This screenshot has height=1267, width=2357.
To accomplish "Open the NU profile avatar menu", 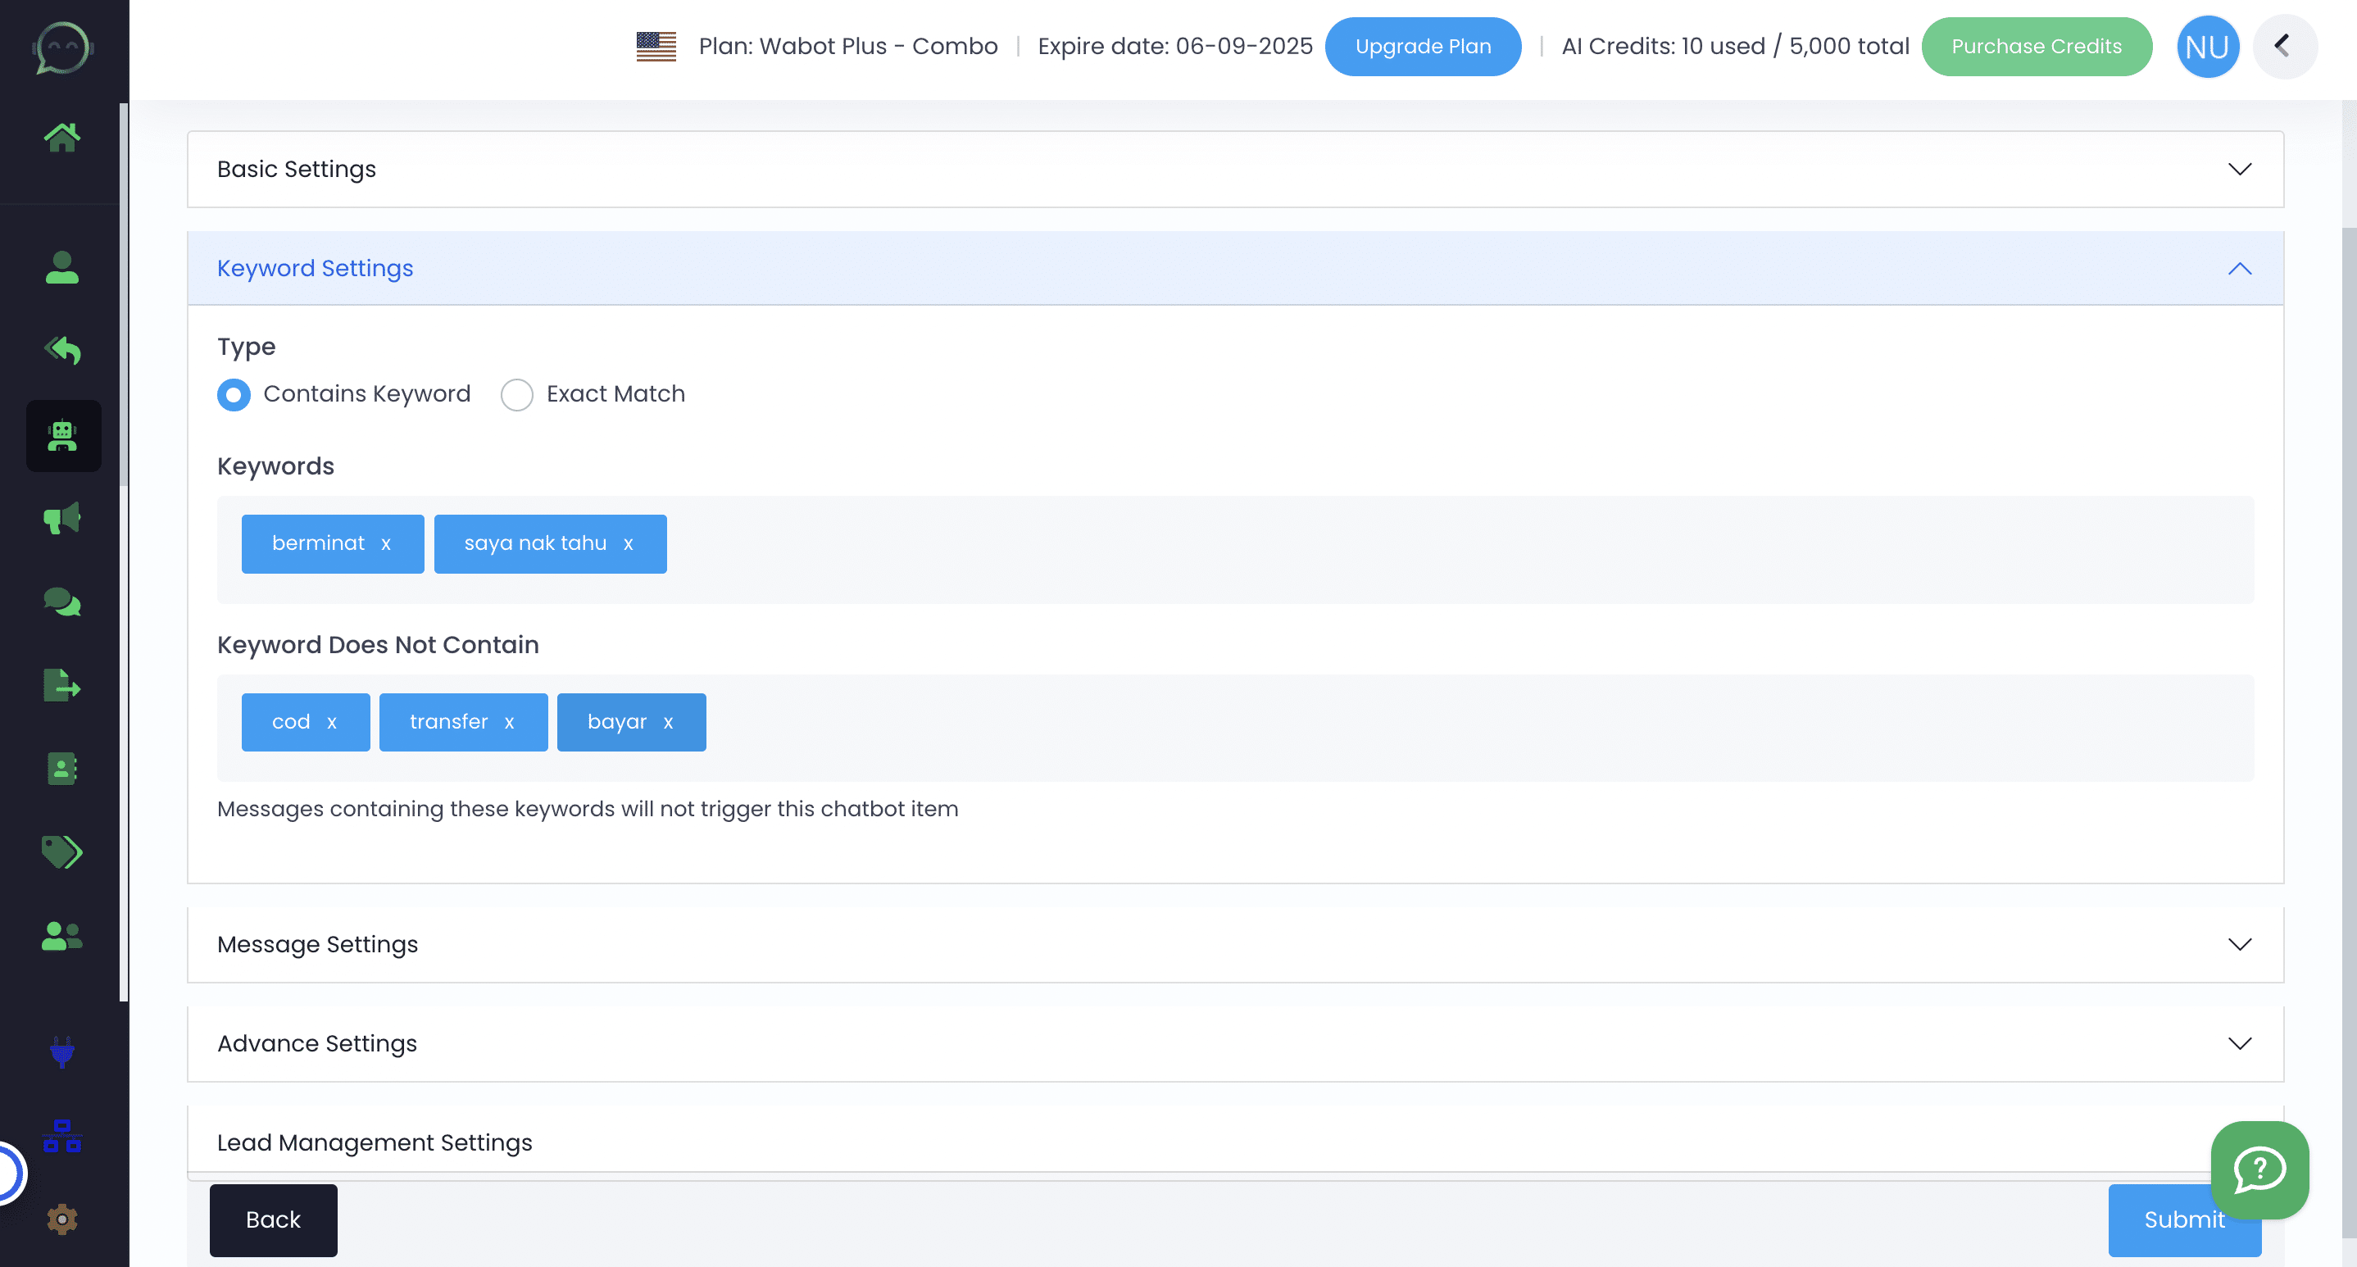I will tap(2207, 46).
